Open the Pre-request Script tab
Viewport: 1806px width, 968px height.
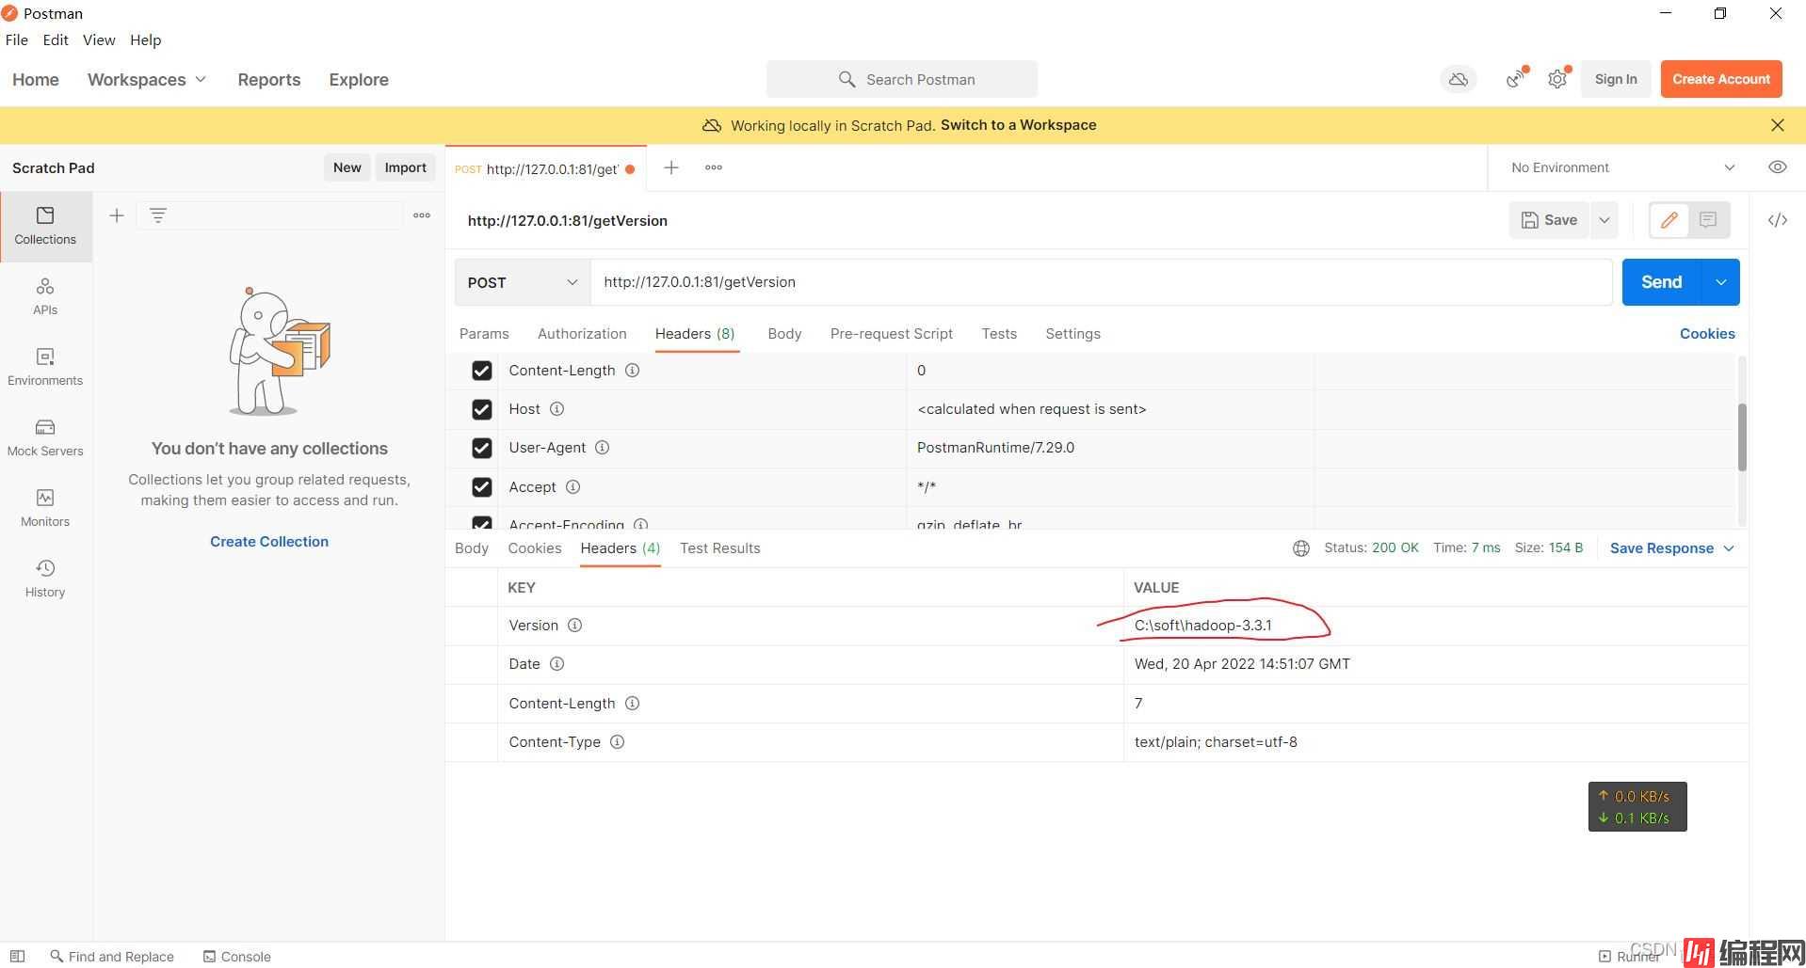(892, 334)
